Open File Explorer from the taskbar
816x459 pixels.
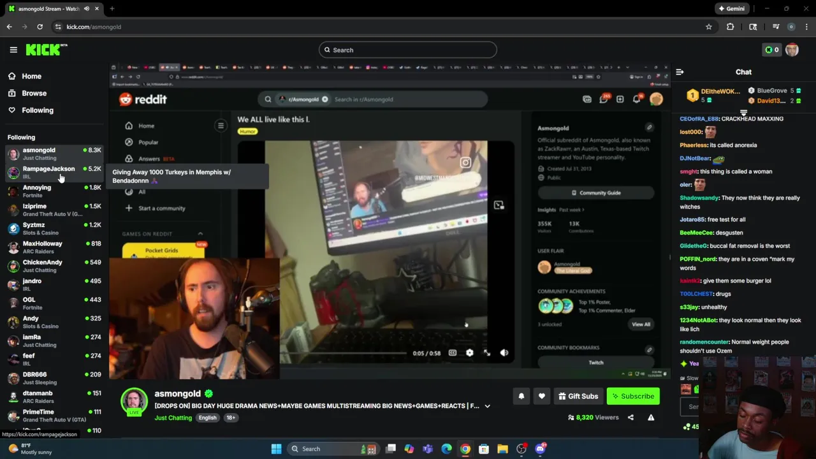click(502, 449)
